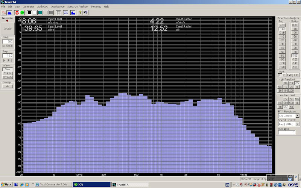Click the spectrum analyzer toolbar icon
Screen dimensions: 301x188
pyautogui.click(x=9, y=12)
